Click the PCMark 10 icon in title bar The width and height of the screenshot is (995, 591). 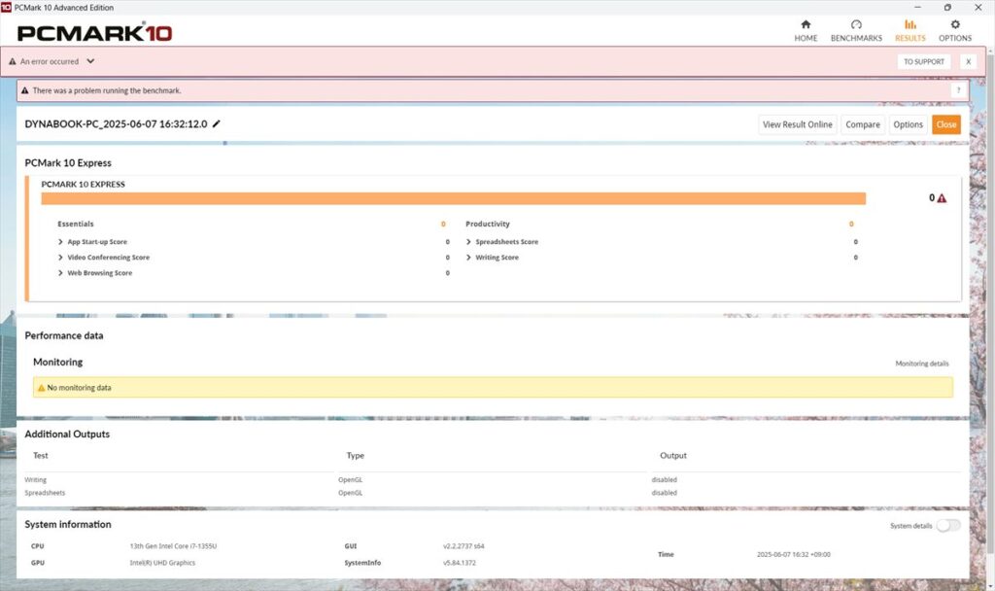click(7, 7)
